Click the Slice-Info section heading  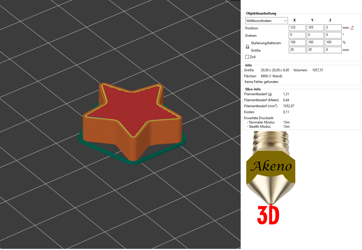point(253,89)
